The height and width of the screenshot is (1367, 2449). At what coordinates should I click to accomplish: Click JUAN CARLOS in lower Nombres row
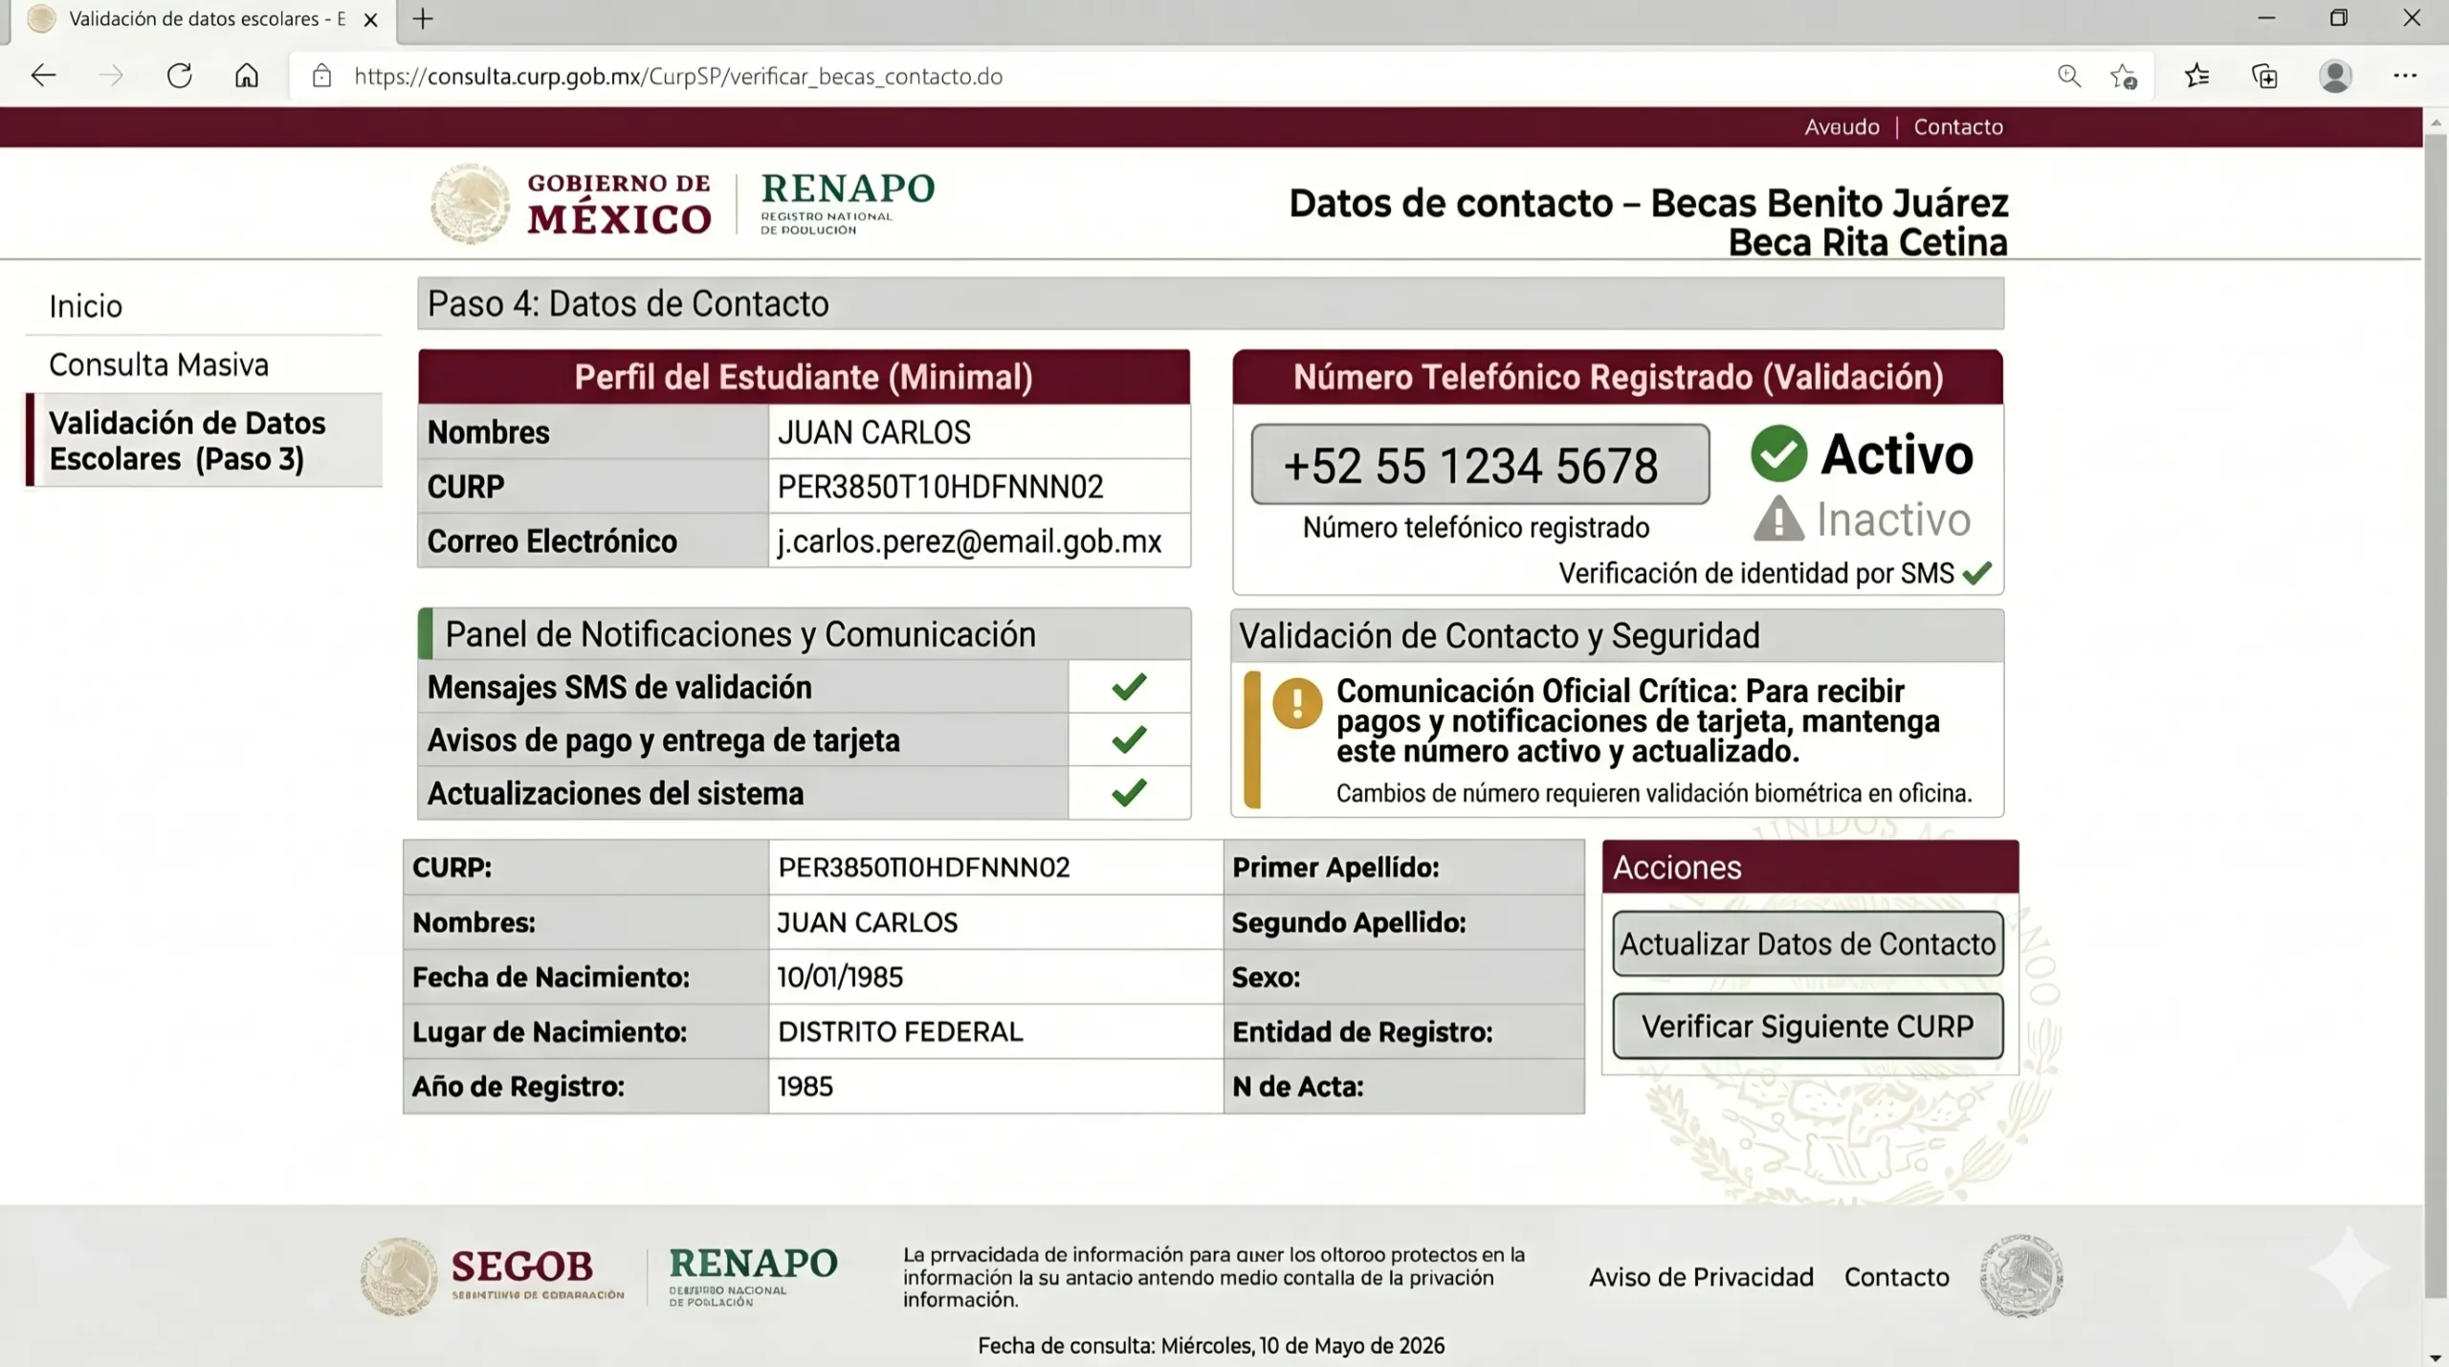click(x=867, y=922)
